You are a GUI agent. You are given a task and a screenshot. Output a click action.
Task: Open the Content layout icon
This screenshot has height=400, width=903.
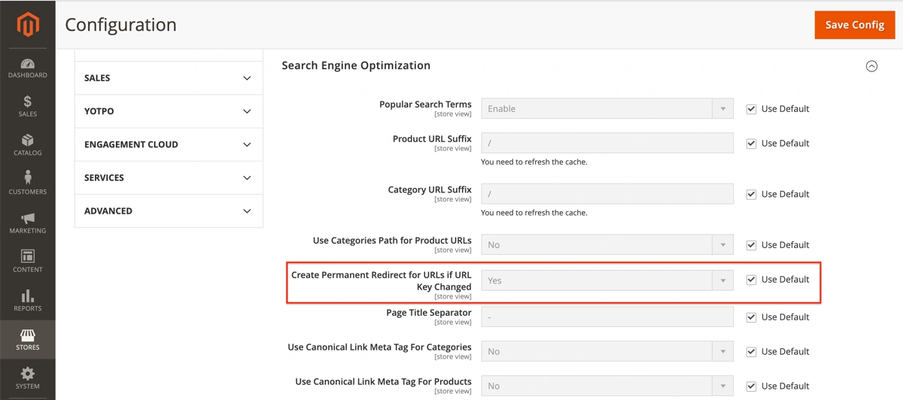point(28,257)
